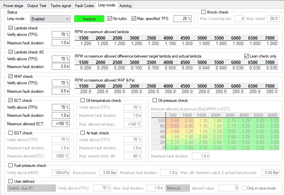Edit the Maximum allowed ECT field
The image size is (284, 195).
61,124
